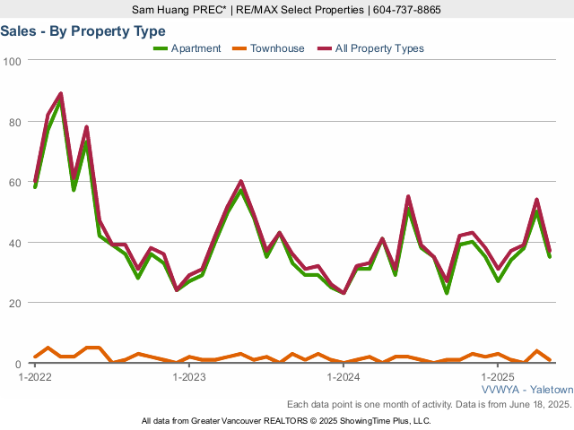Click the 1-2023 x-axis label

click(189, 377)
